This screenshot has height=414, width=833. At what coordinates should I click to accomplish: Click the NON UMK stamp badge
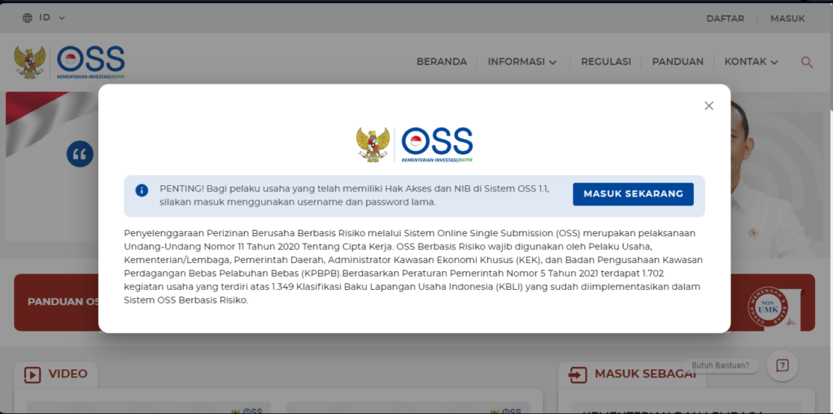click(x=767, y=306)
